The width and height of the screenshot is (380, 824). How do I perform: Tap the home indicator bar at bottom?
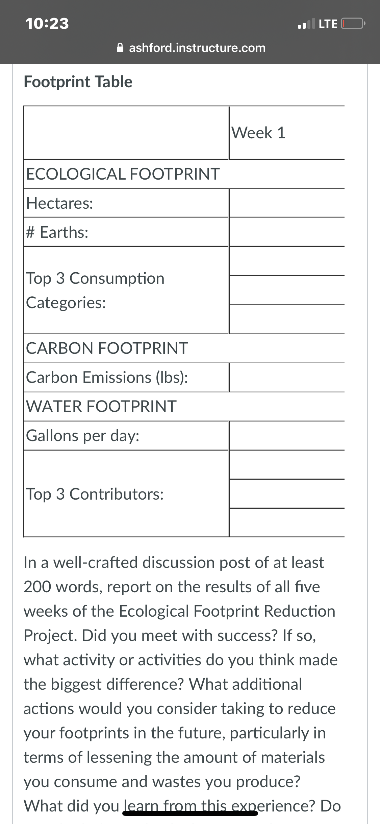(x=190, y=813)
